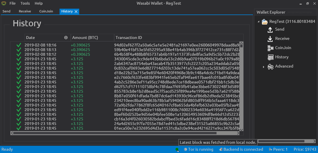
Task: Click the history table scroll down arrow
Action: 241,130
